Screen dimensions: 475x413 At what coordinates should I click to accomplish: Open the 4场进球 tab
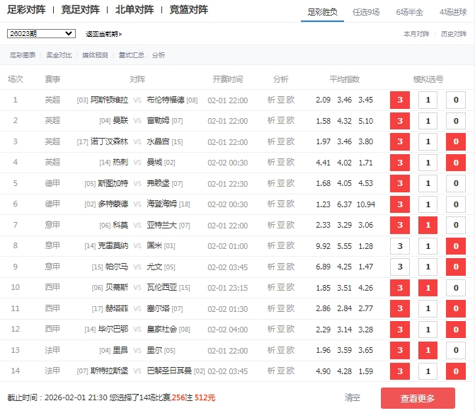453,11
